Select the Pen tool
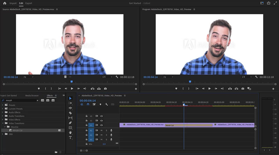The width and height of the screenshot is (279, 155). [x=70, y=123]
